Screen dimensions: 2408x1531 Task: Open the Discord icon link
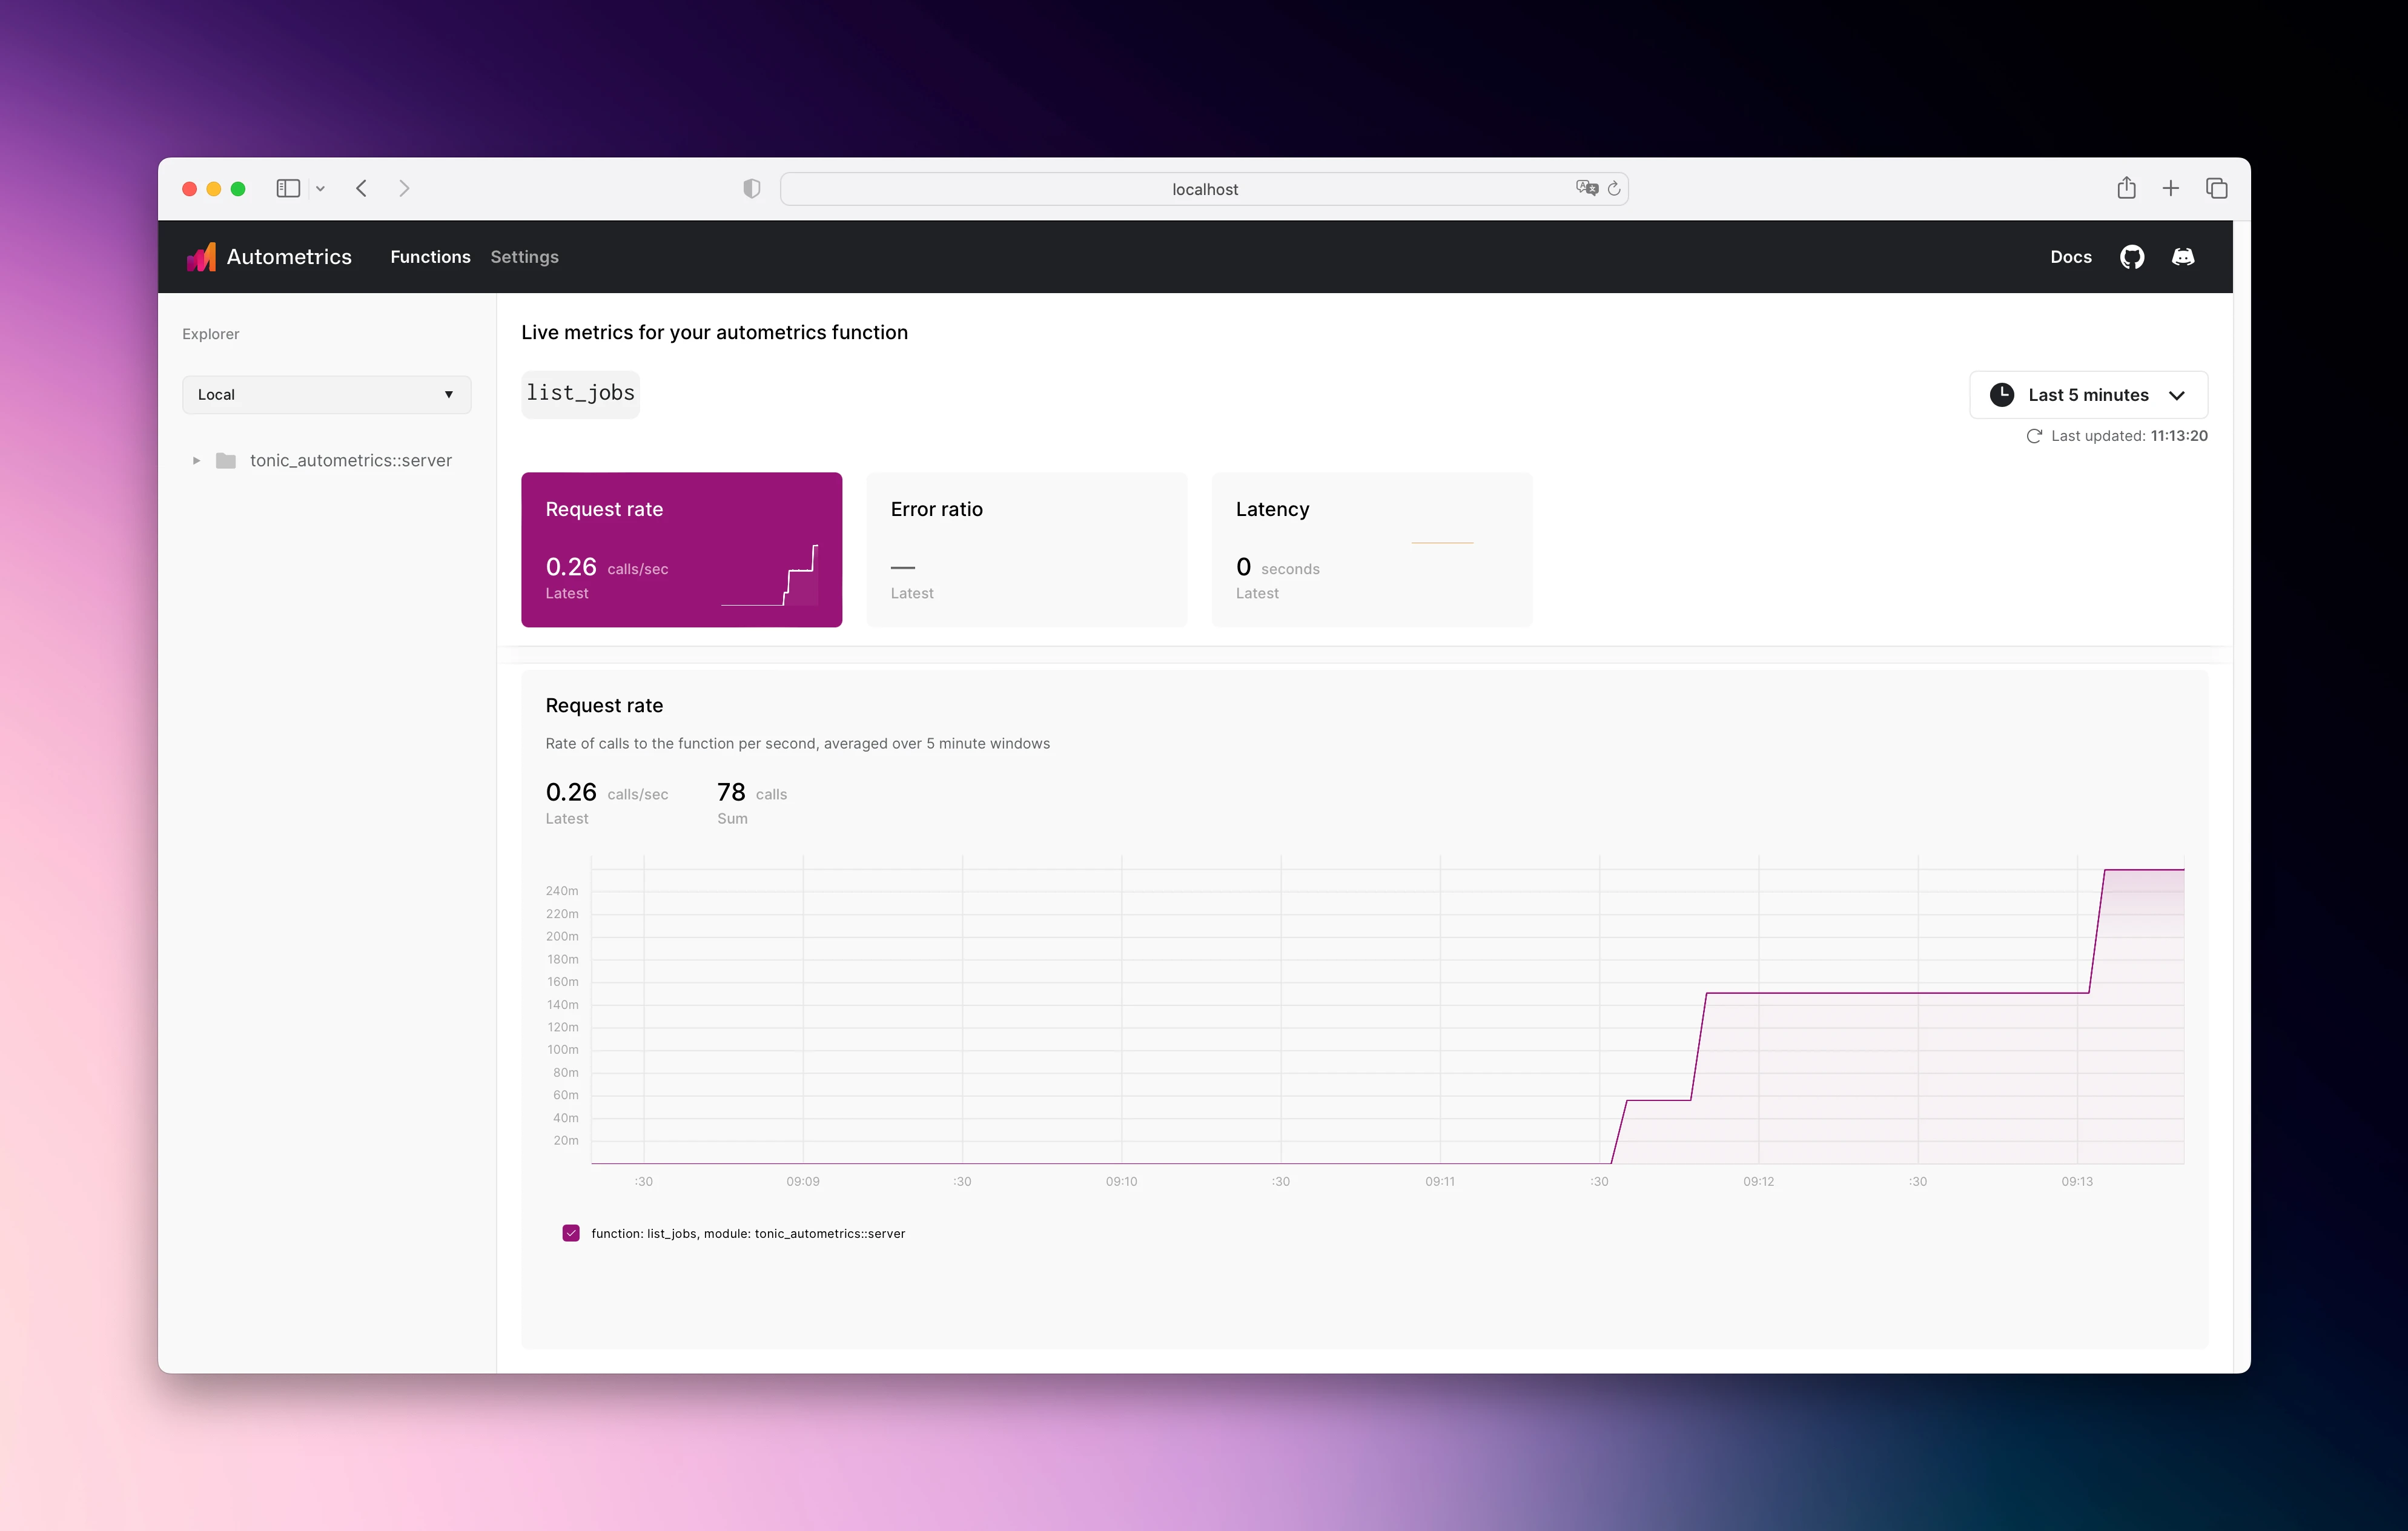(2183, 257)
